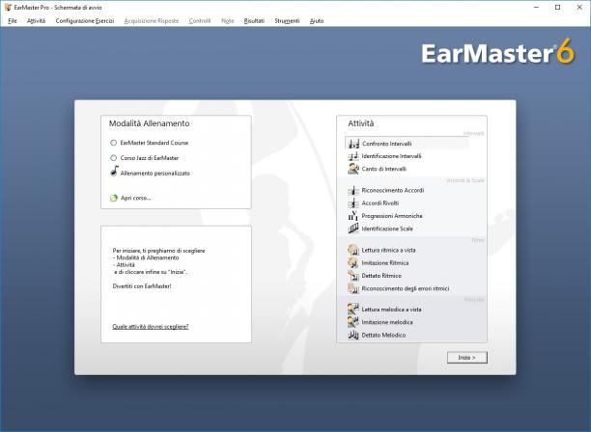Viewport: 591px width, 432px height.
Task: Click the Identificazione Intervalli icon
Action: click(353, 156)
